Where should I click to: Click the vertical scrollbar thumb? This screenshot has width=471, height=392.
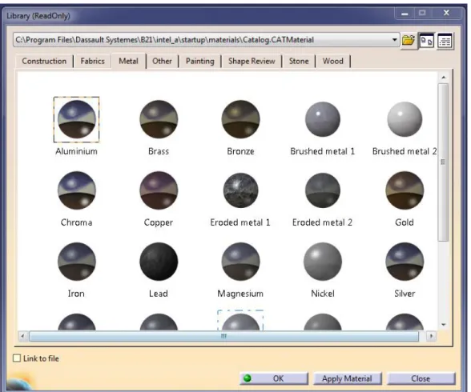pyautogui.click(x=443, y=162)
